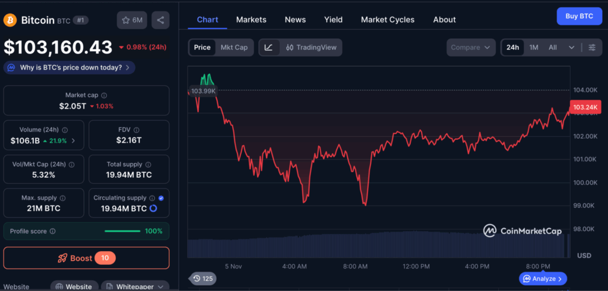The width and height of the screenshot is (608, 291).
Task: Add Bitcoin to watchlist with star button
Action: pos(132,20)
